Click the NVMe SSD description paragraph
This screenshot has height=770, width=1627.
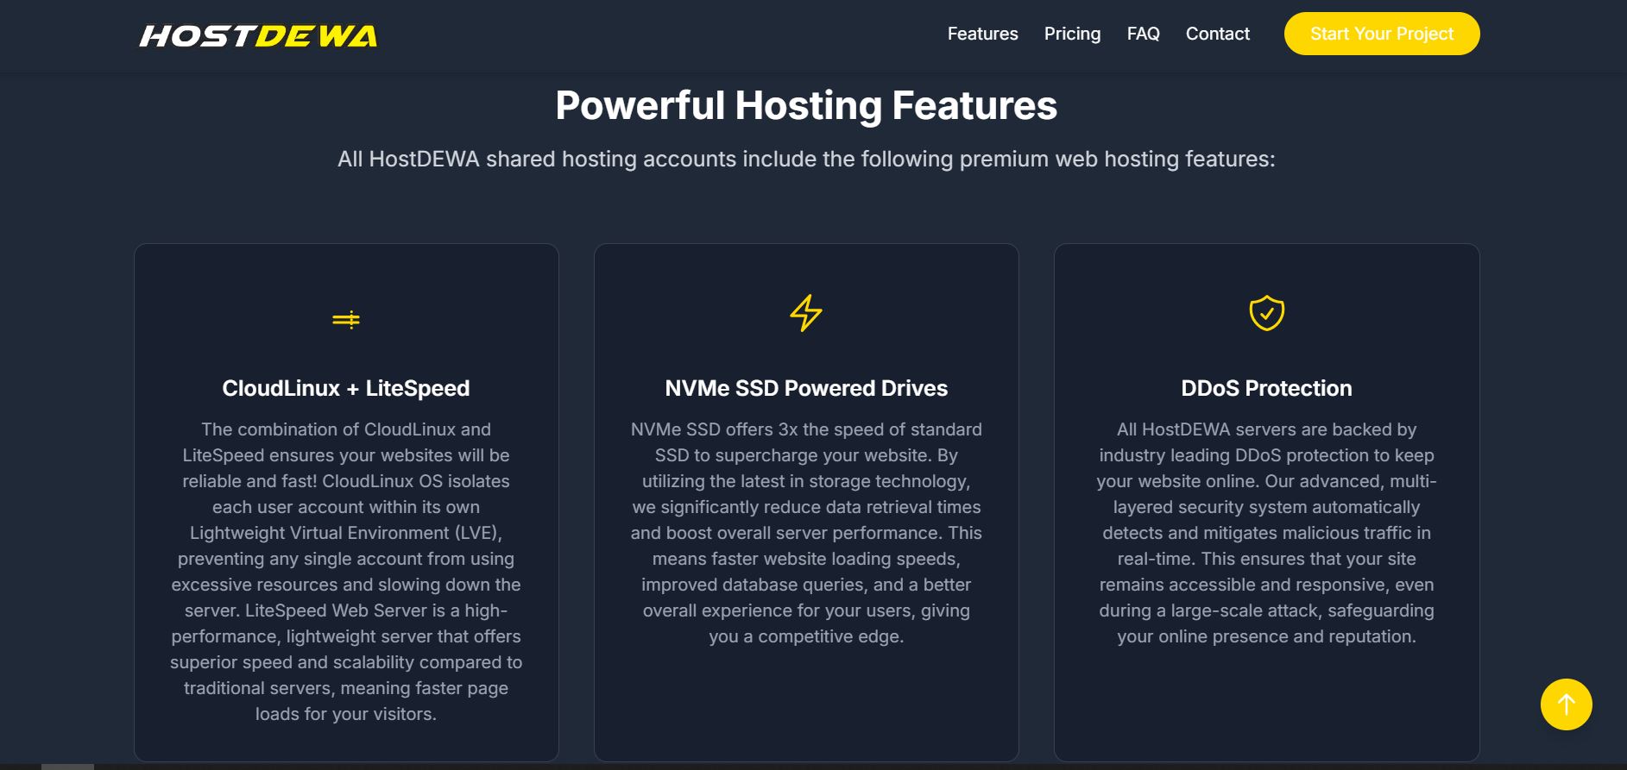806,533
